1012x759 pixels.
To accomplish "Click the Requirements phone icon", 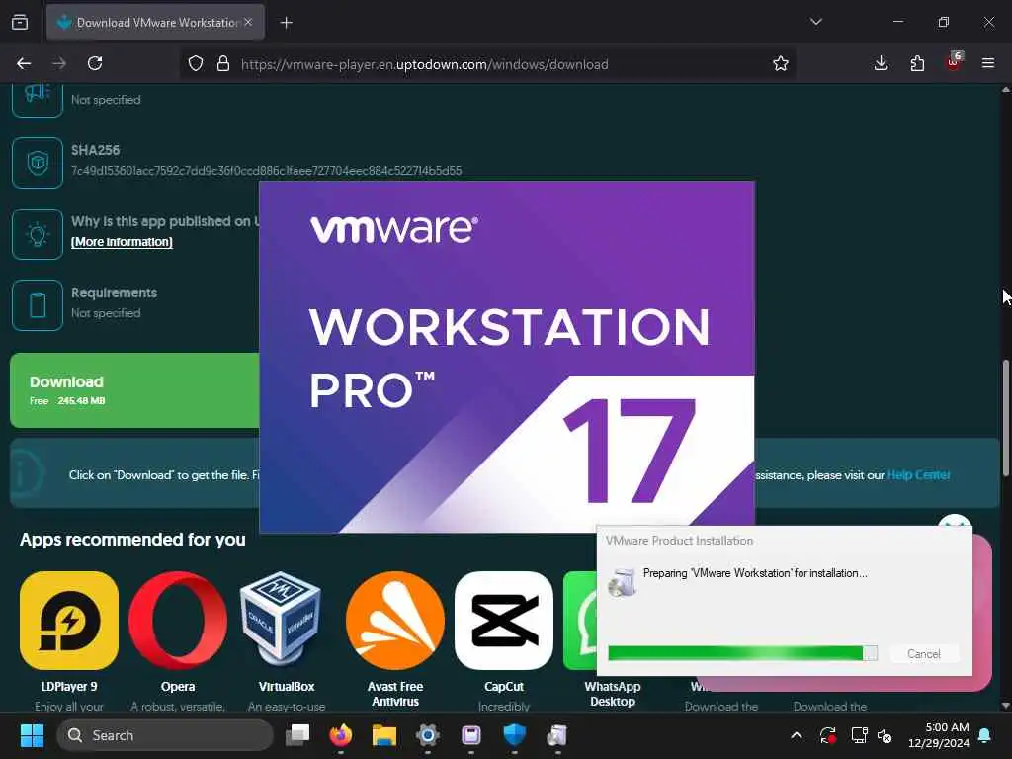I will [x=38, y=305].
